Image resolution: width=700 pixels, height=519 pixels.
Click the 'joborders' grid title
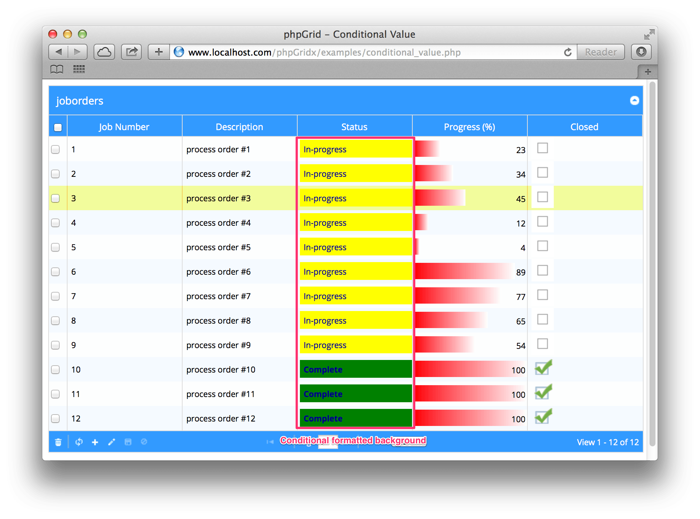click(79, 101)
